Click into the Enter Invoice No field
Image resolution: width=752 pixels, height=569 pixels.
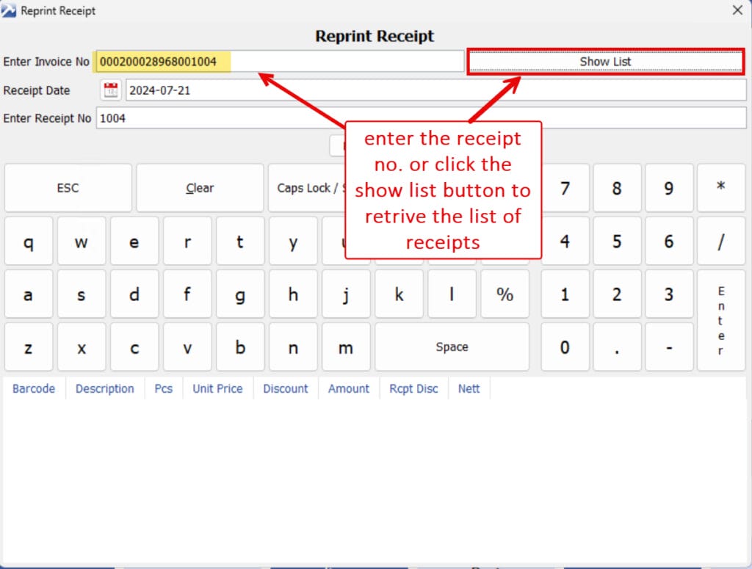[x=279, y=62]
